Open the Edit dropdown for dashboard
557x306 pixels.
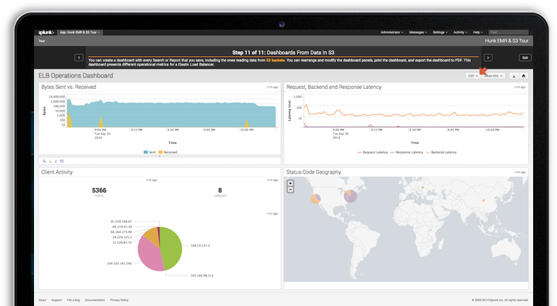point(473,76)
